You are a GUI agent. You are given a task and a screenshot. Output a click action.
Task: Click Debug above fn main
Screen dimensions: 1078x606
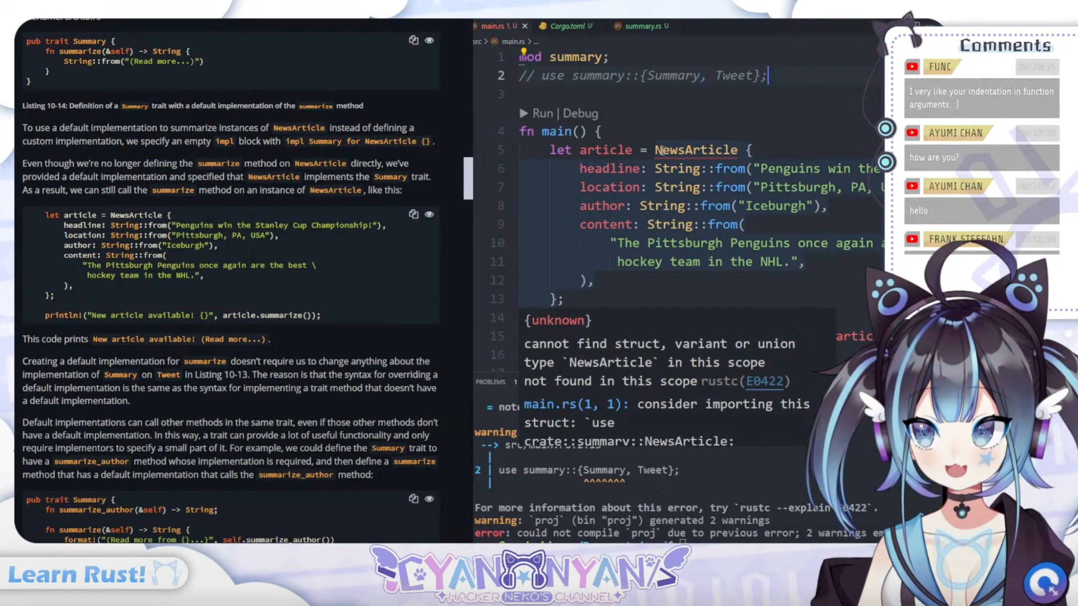click(580, 113)
